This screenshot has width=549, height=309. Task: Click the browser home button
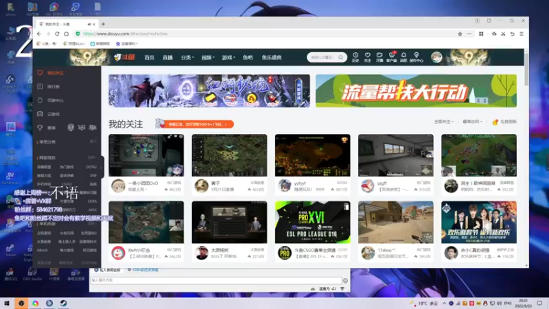66,34
